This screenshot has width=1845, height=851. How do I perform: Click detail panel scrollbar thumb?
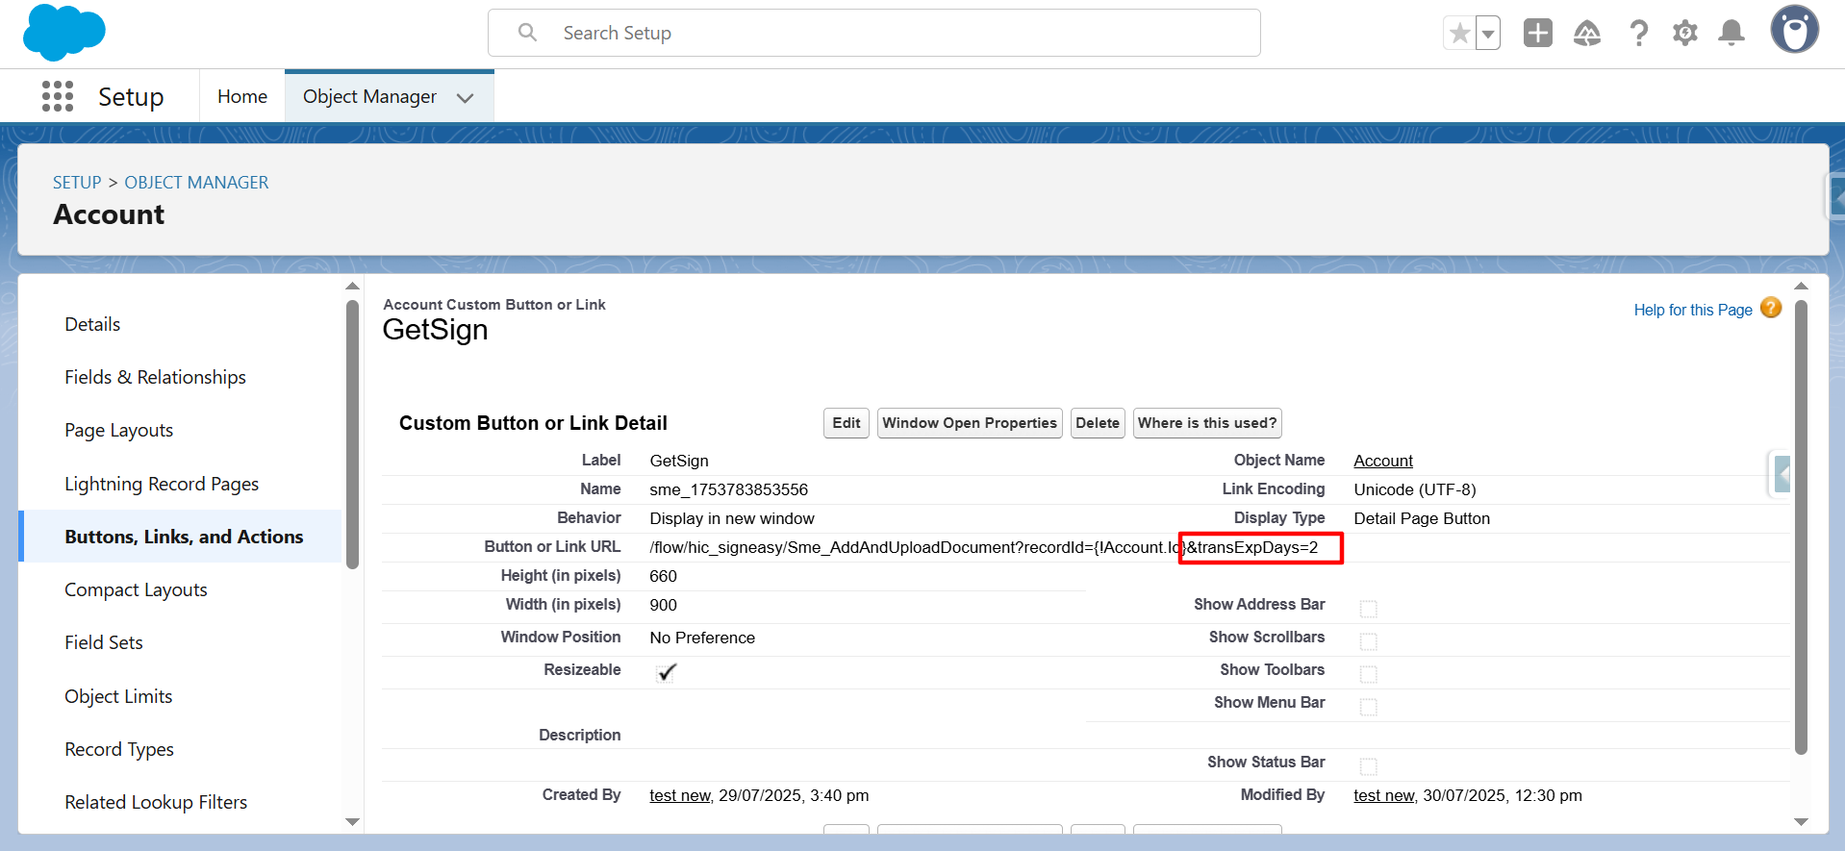[x=1801, y=527]
